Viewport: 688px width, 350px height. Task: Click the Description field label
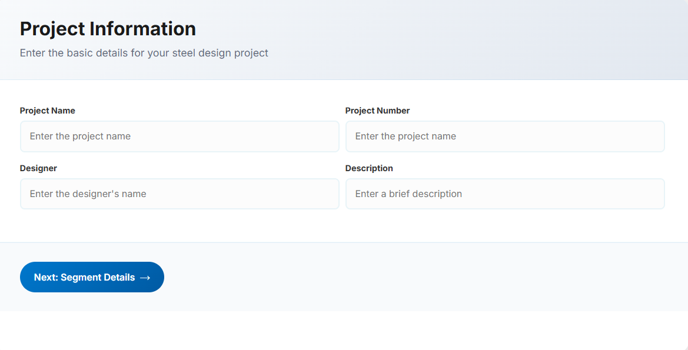point(369,168)
